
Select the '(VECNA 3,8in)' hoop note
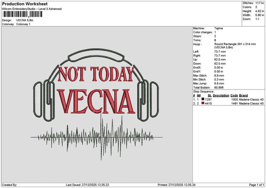[x=223, y=47]
